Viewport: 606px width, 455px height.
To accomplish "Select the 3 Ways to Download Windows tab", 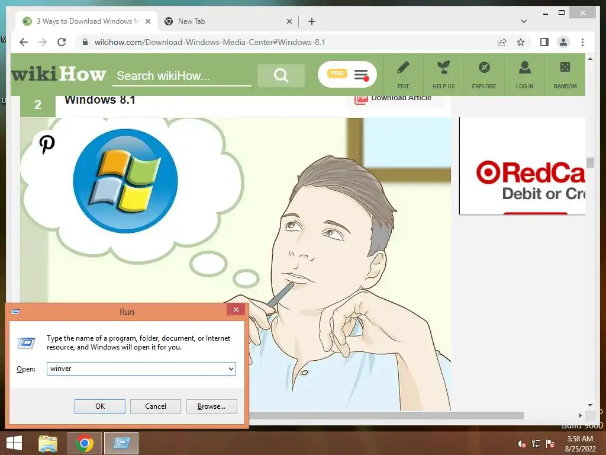I will pos(86,21).
